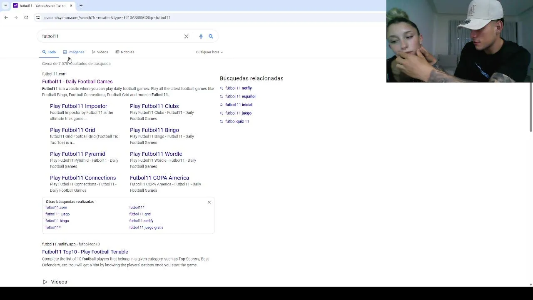Open the Futbol11 COPA America link
Image resolution: width=533 pixels, height=300 pixels.
tap(159, 178)
